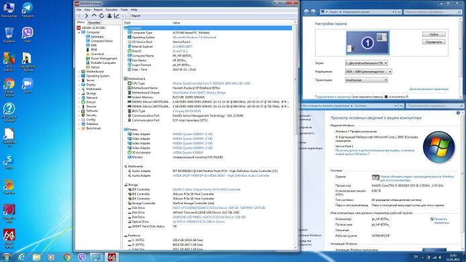Open the Zoom desktop shortcut
Viewport: 466px width, 262px height.
tap(28, 86)
